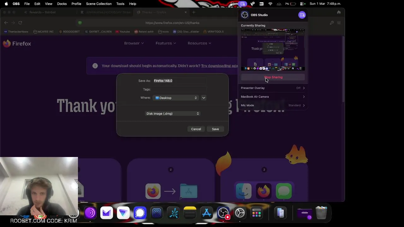Click the key icon in browser toolbar
Image resolution: width=404 pixels, height=227 pixels.
coord(332,23)
